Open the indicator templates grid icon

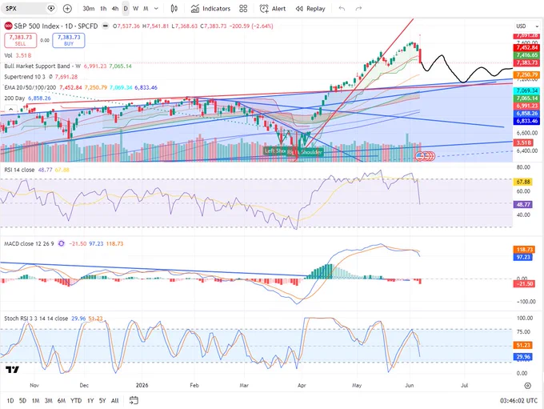tap(243, 8)
